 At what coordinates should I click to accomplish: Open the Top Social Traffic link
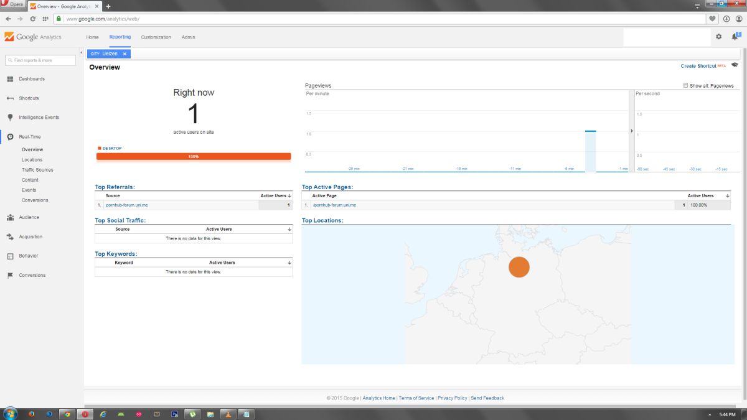pos(120,220)
